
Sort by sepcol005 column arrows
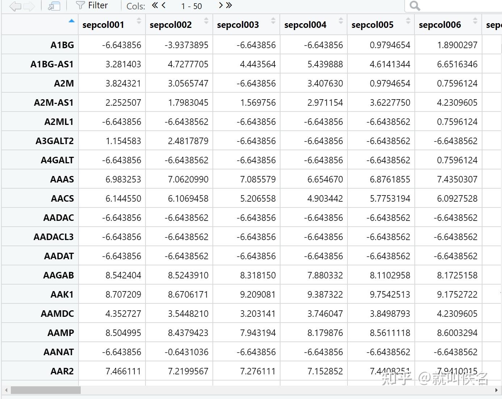[x=408, y=21]
